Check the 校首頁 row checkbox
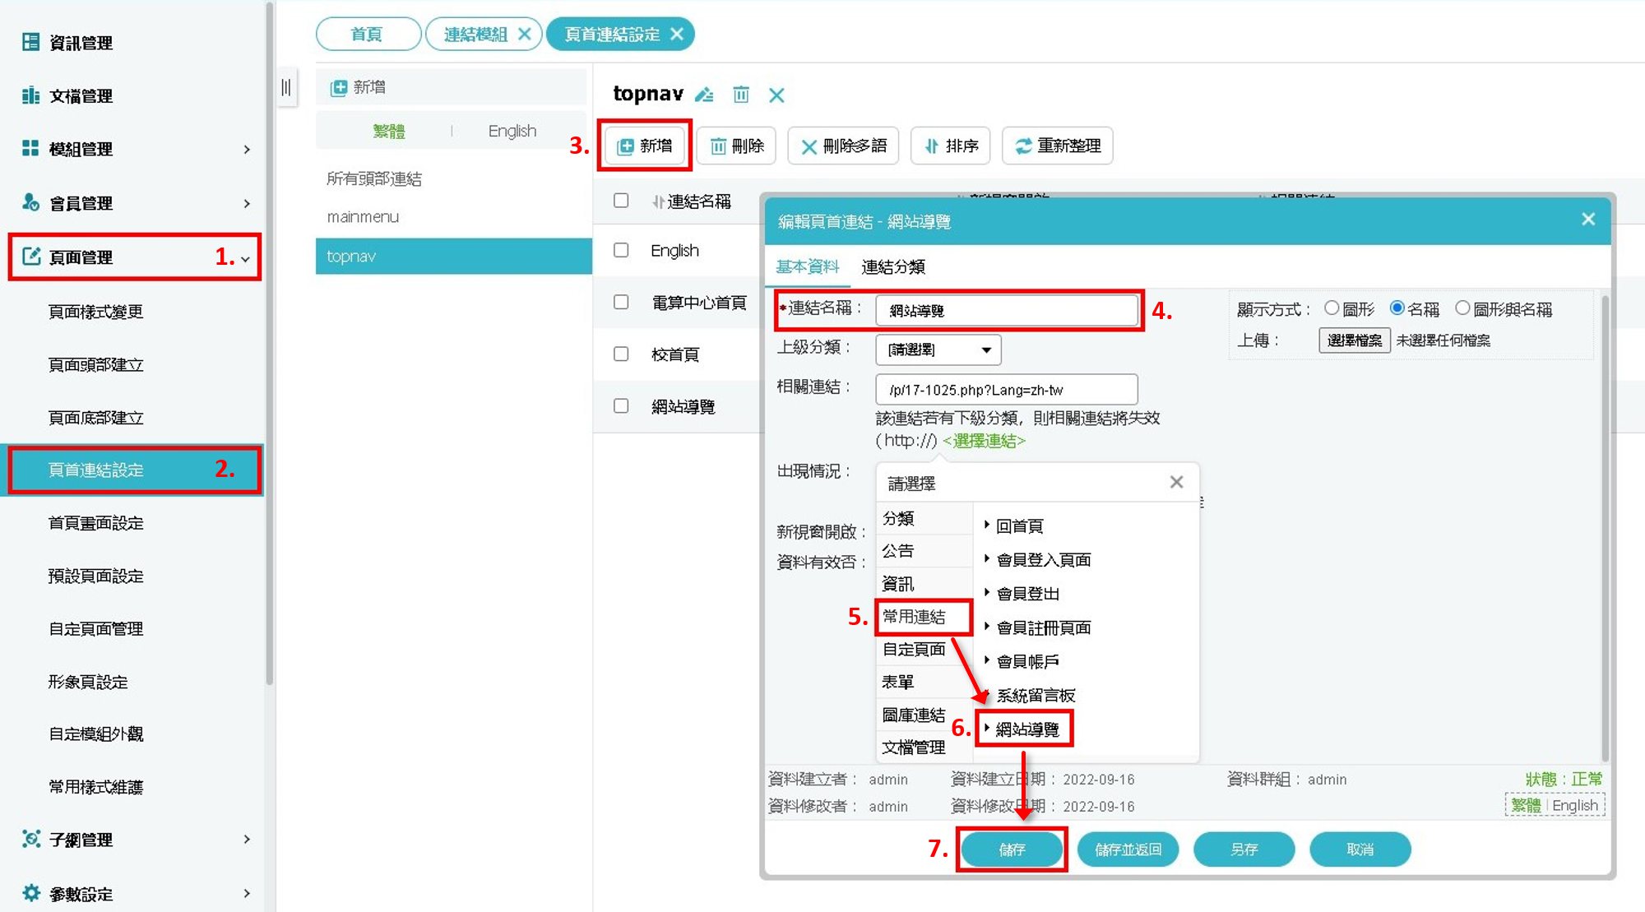The width and height of the screenshot is (1645, 912). pyautogui.click(x=621, y=354)
